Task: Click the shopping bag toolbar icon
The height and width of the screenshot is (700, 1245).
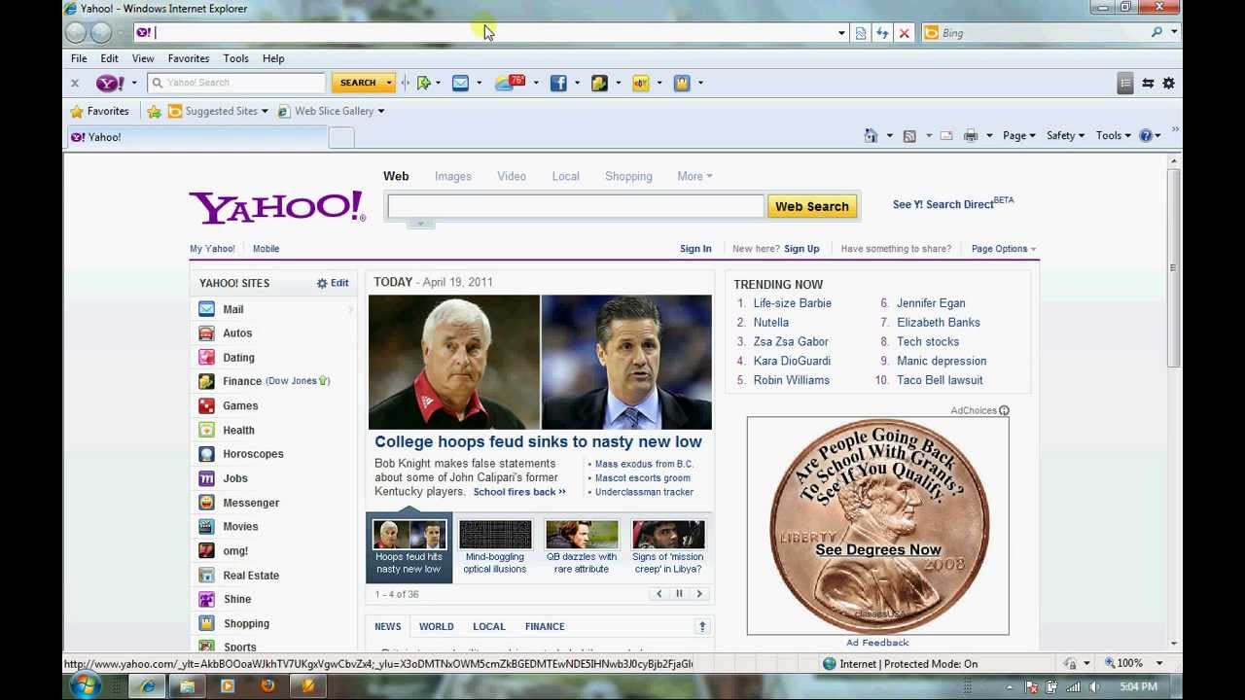Action: coord(682,83)
